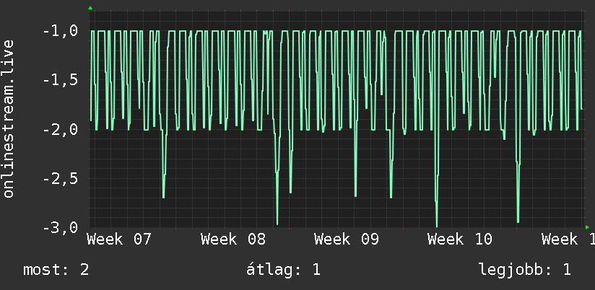
Task: Select the Week 09 axis label
Action: tap(347, 240)
